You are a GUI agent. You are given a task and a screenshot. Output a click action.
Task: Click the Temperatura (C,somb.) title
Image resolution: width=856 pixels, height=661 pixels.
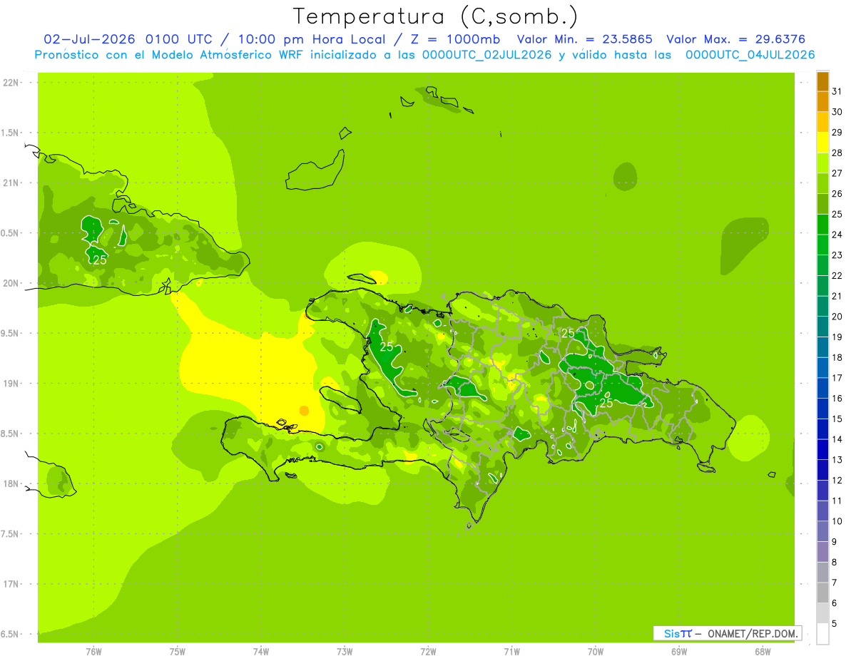click(x=434, y=16)
